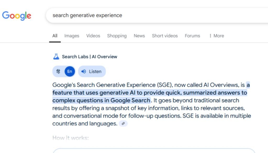Click the Listen speaker icon

tap(83, 71)
